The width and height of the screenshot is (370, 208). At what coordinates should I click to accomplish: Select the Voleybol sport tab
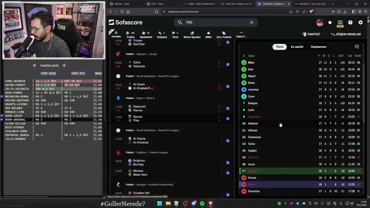click(x=162, y=35)
